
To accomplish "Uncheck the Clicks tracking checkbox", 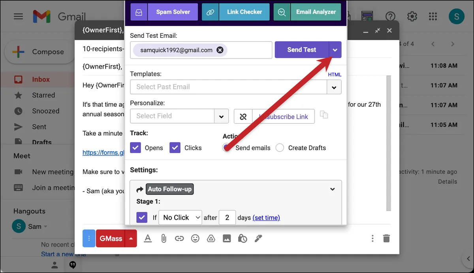I will tap(175, 148).
